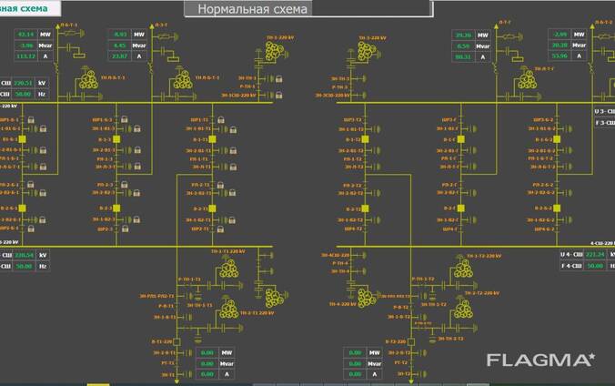
Task: Switch to the partially visible схема tab at left
Action: click(30, 8)
